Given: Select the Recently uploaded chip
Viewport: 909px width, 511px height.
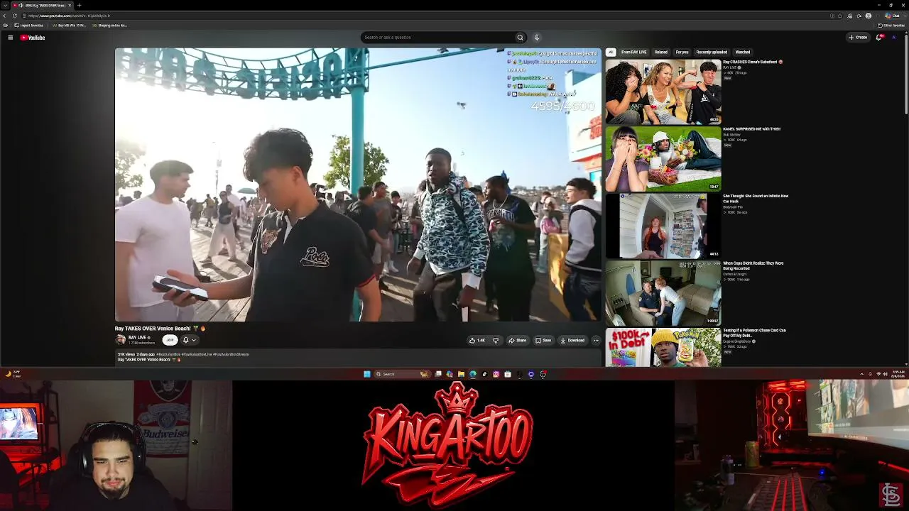Looking at the screenshot, I should coord(712,52).
